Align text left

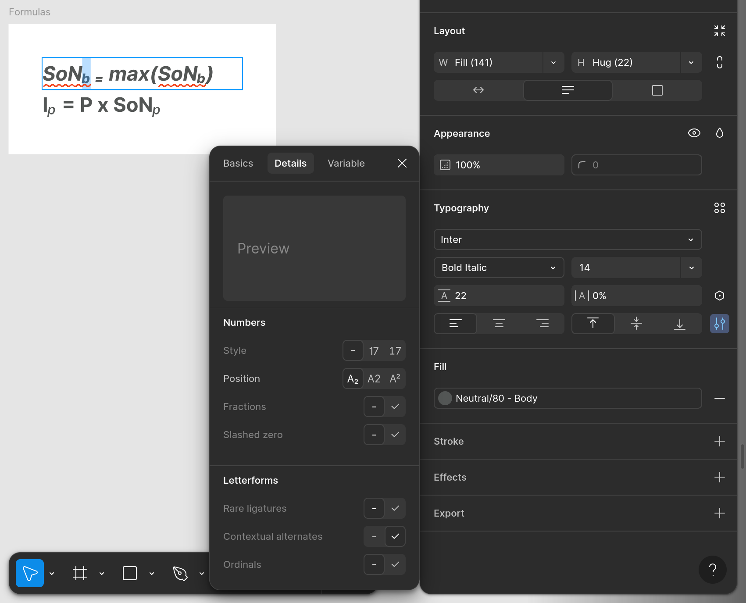[x=455, y=324]
